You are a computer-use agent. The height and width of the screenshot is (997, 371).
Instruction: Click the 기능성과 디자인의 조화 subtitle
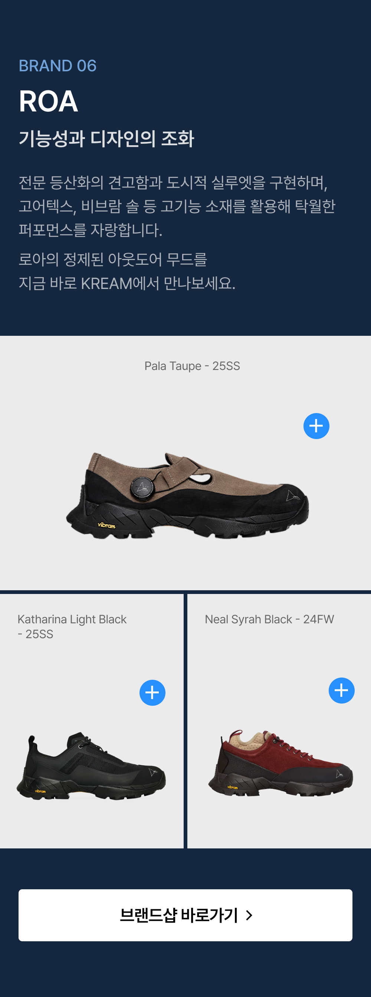106,139
